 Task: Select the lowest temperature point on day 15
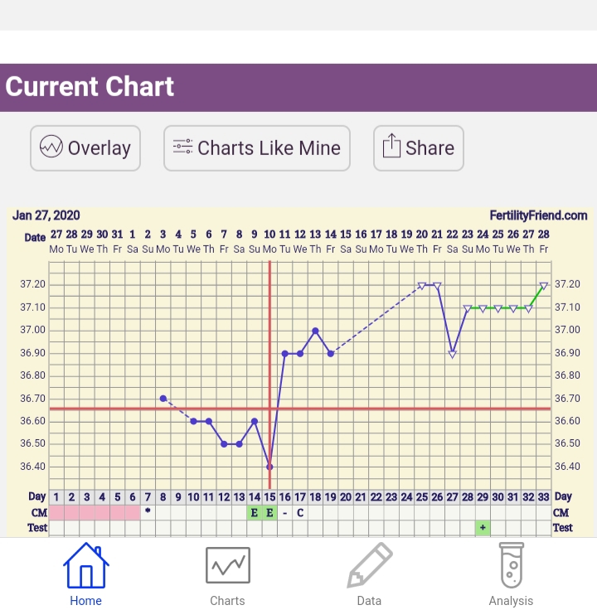coord(269,467)
